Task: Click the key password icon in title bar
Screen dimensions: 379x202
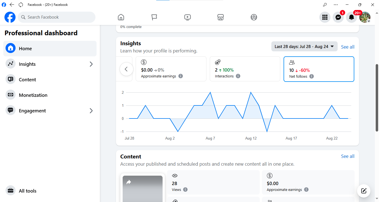Action: (325, 5)
